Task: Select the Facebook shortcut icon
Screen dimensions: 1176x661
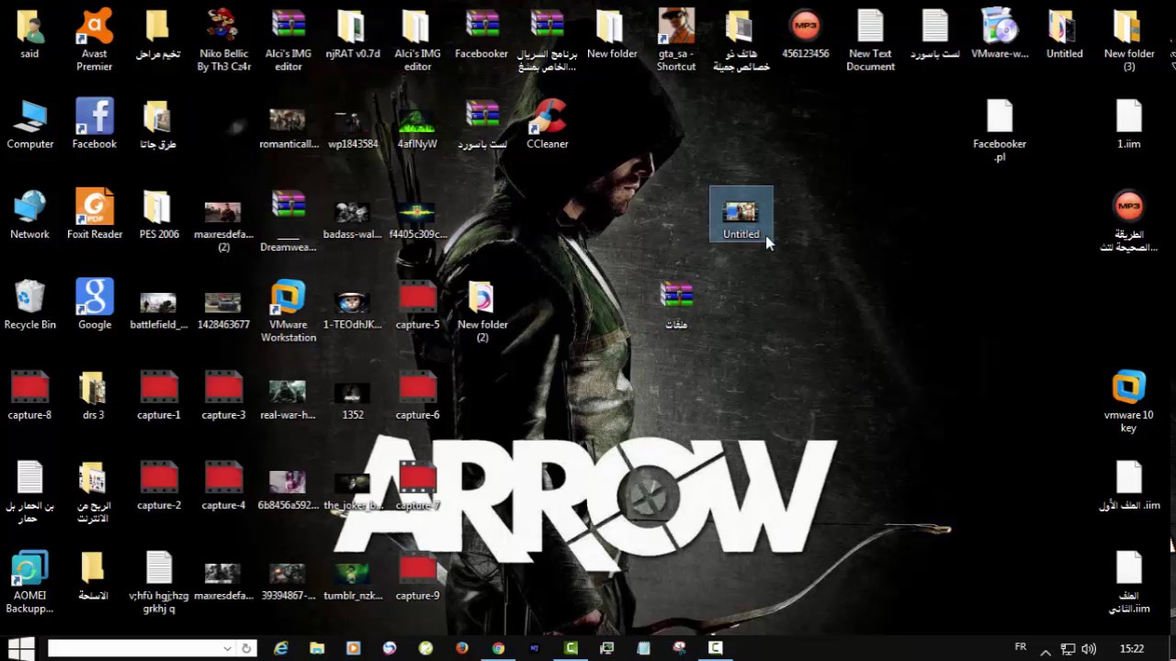Action: pyautogui.click(x=95, y=125)
